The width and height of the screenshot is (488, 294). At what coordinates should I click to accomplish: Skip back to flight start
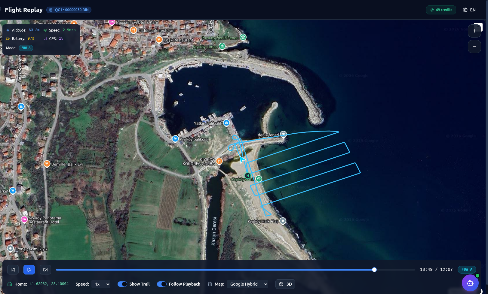point(13,270)
